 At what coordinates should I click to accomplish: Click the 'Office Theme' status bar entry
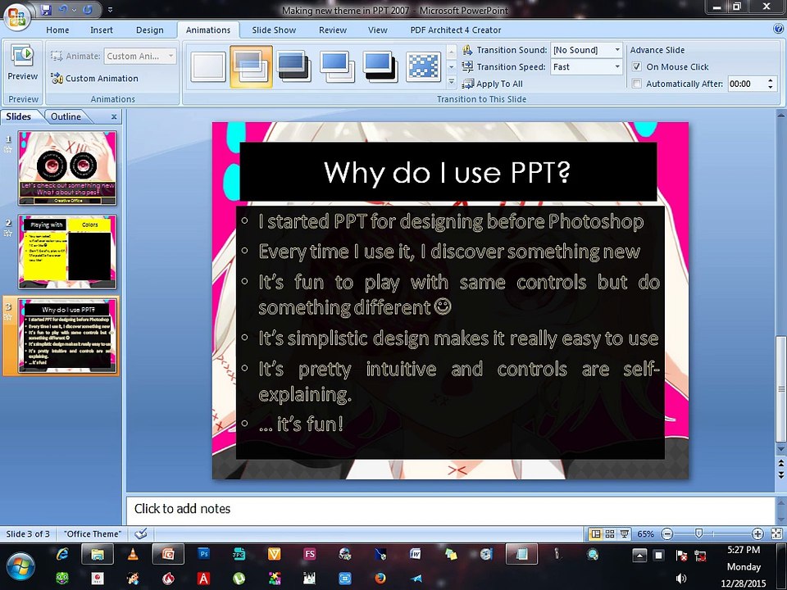93,533
